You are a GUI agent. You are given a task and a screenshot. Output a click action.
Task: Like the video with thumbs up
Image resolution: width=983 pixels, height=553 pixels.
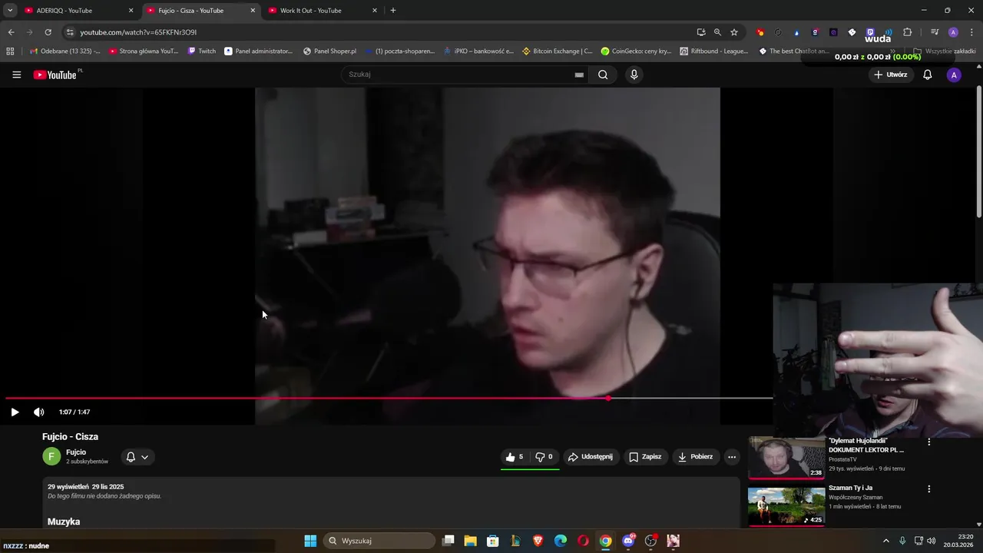point(515,457)
